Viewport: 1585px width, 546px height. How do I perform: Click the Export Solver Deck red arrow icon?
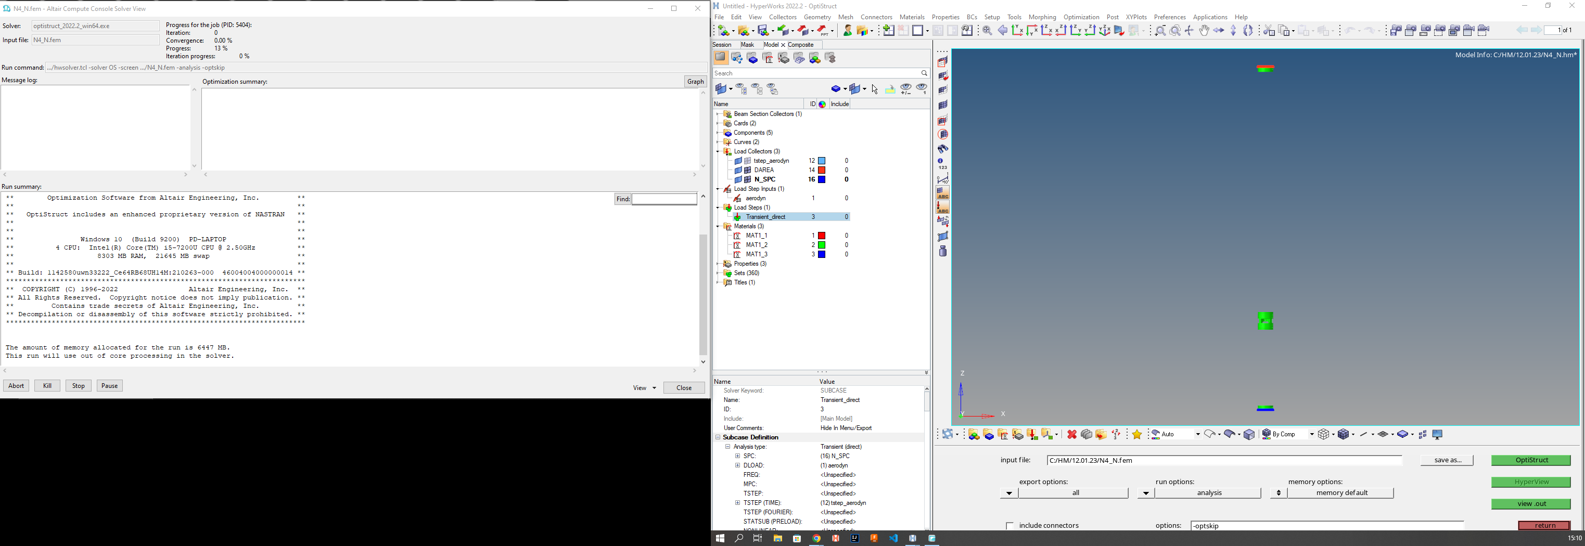coord(804,31)
